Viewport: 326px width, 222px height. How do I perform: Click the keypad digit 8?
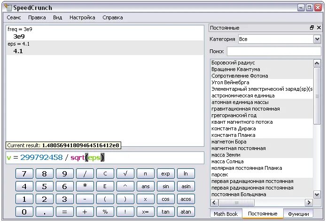click(44, 174)
